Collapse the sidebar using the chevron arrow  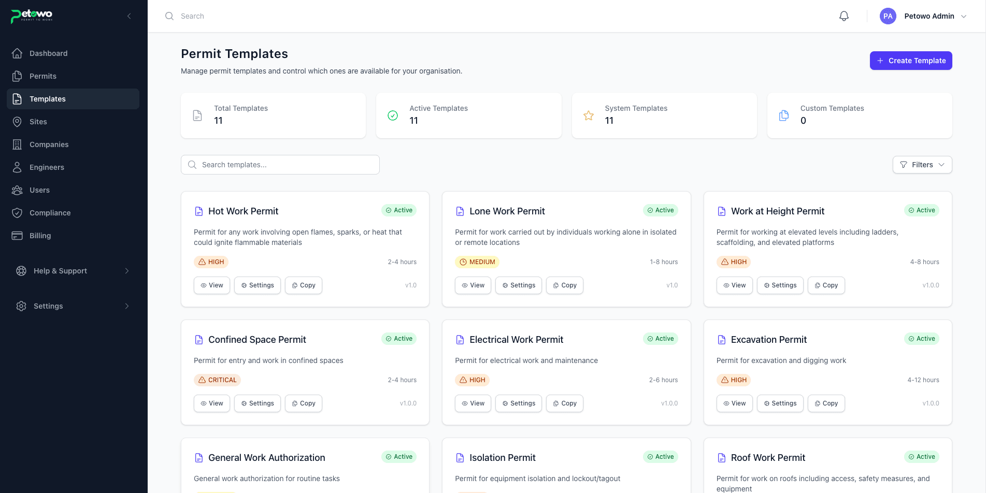coord(129,16)
